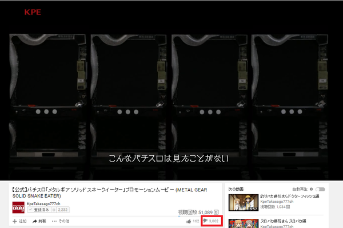Click the autoplay info icon
Screen dimensions: 343x228
click(x=312, y=189)
